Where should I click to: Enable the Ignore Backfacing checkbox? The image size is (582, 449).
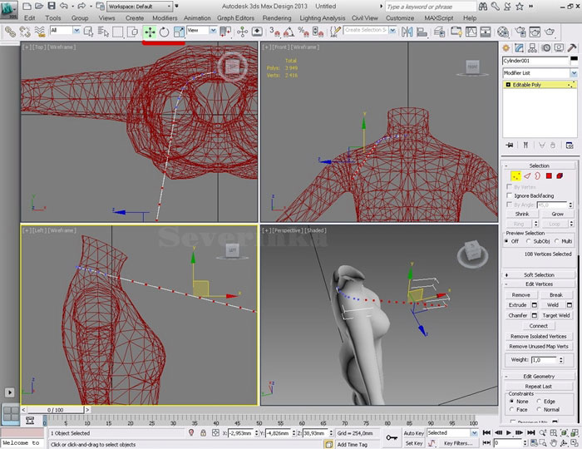coord(510,195)
